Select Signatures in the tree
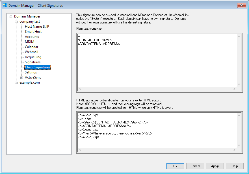 click(x=33, y=62)
